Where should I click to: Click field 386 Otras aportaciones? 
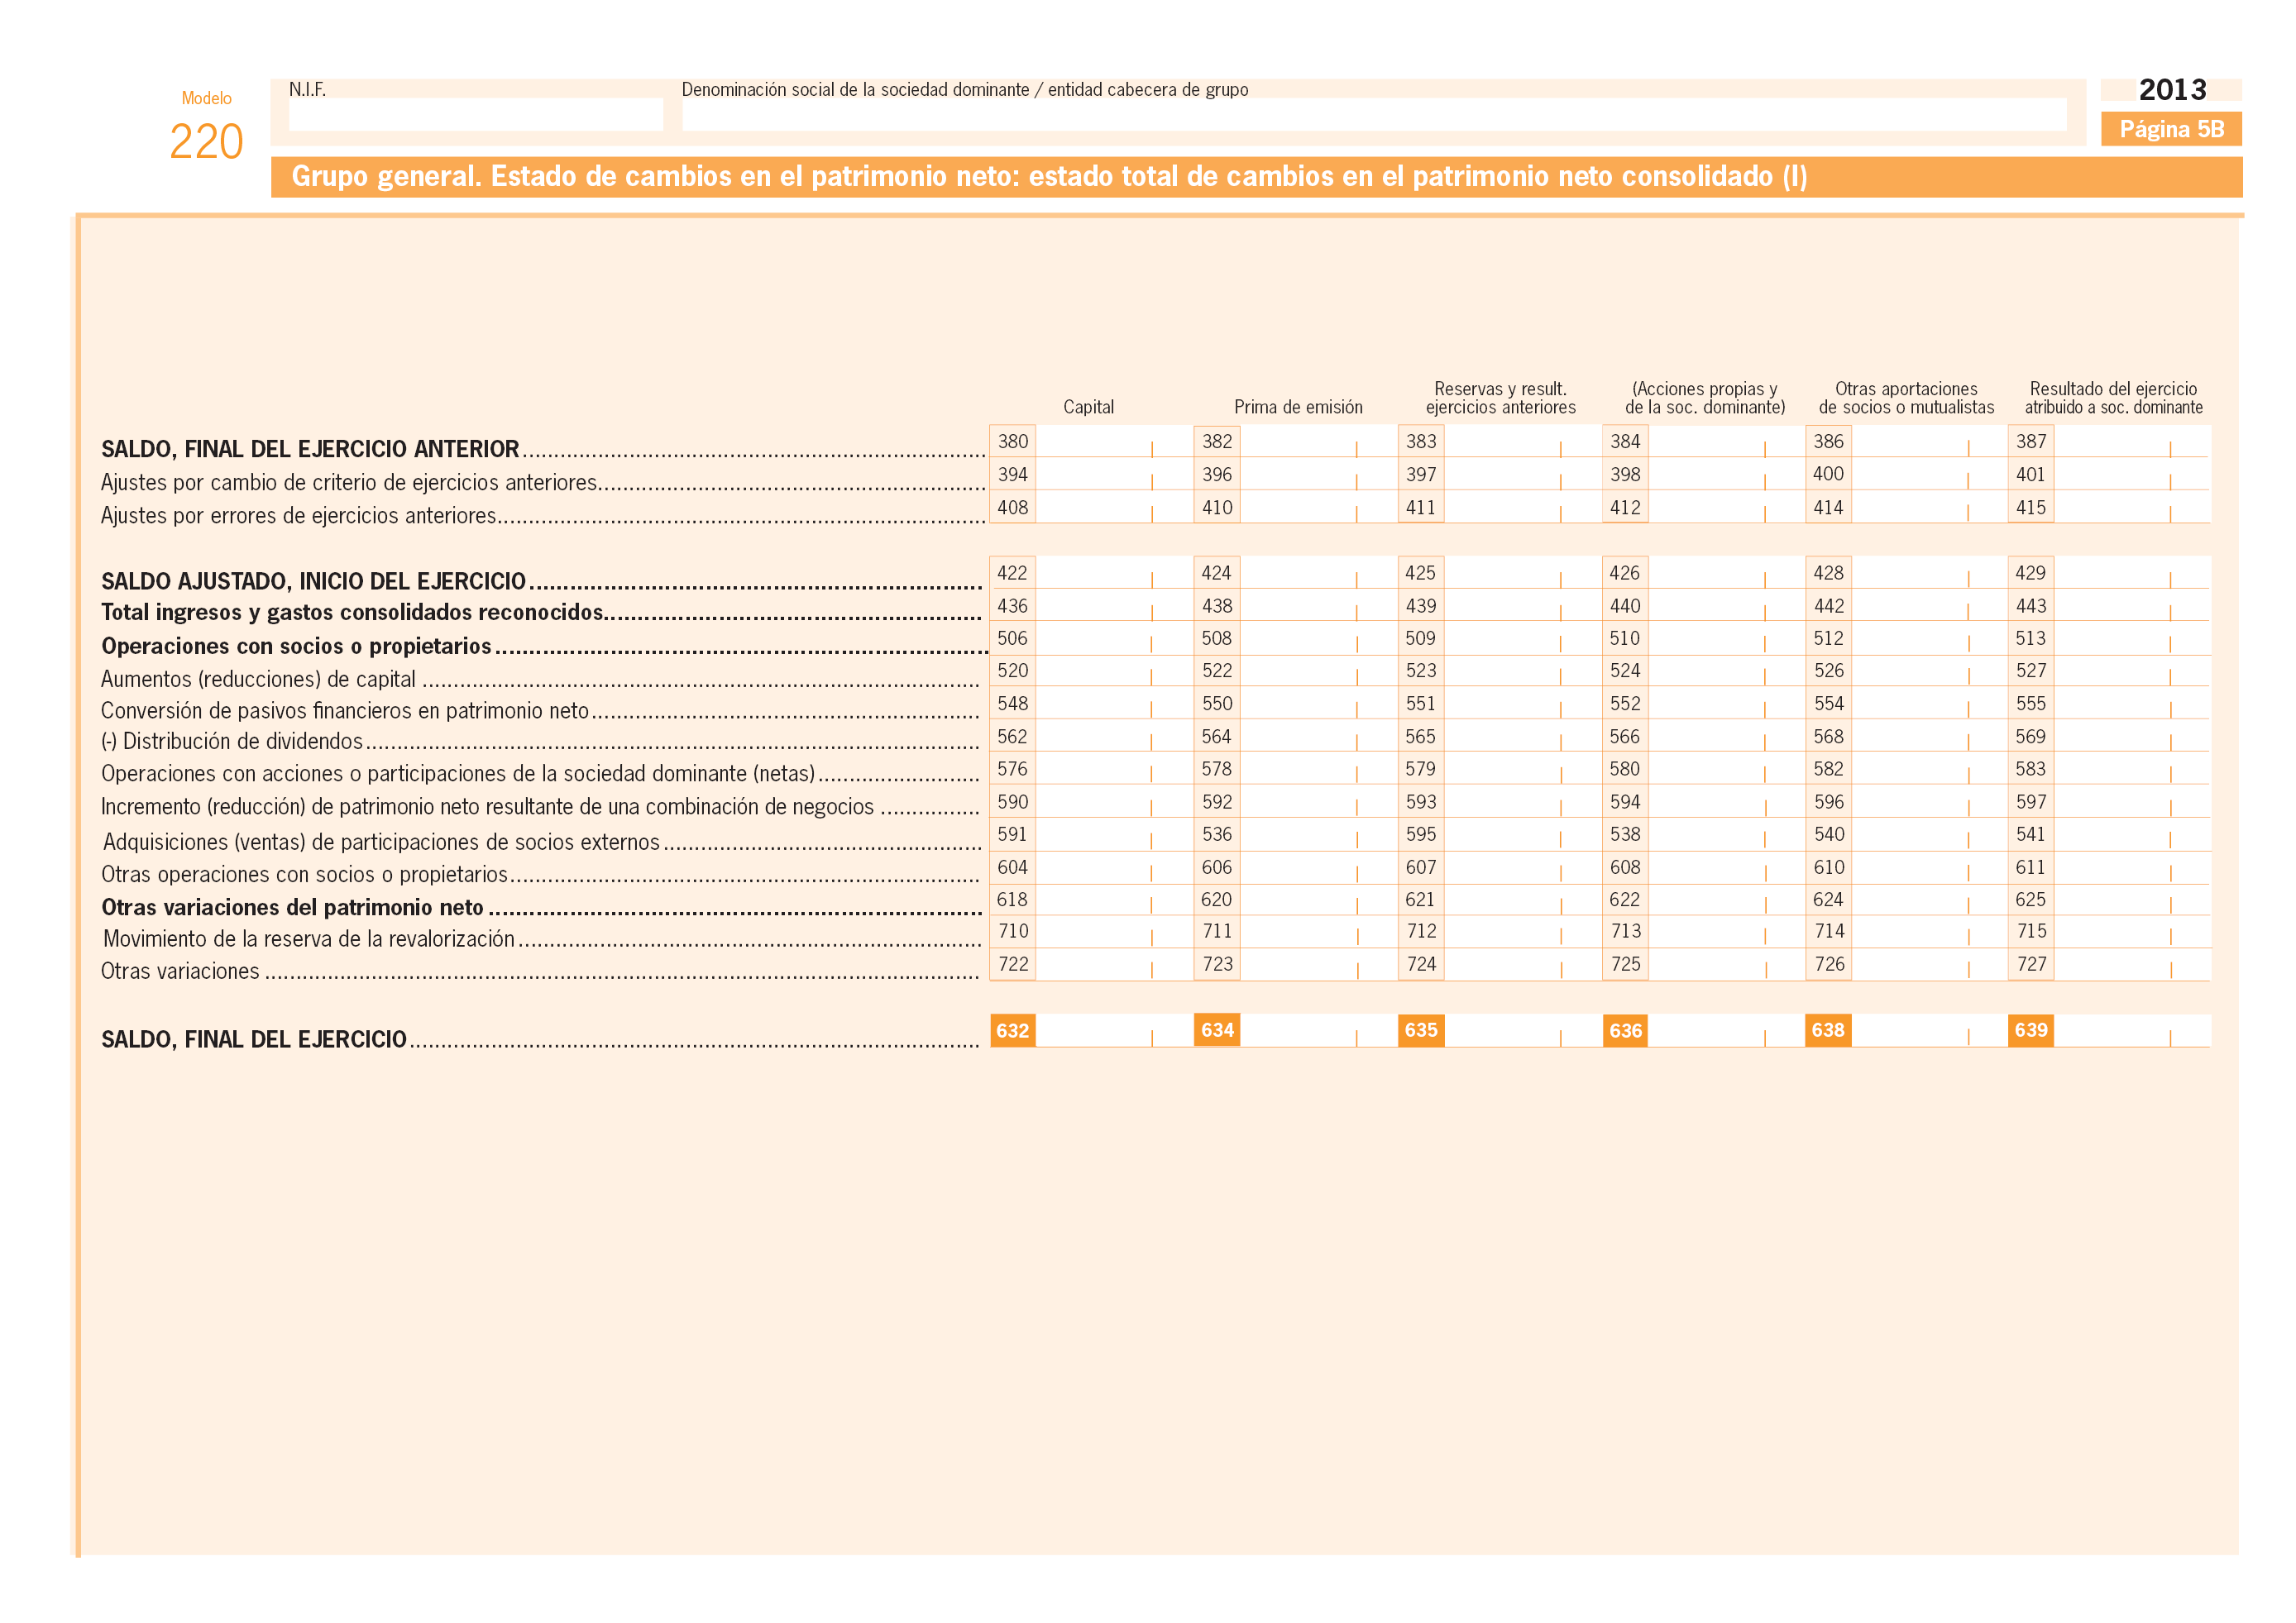tap(1929, 441)
